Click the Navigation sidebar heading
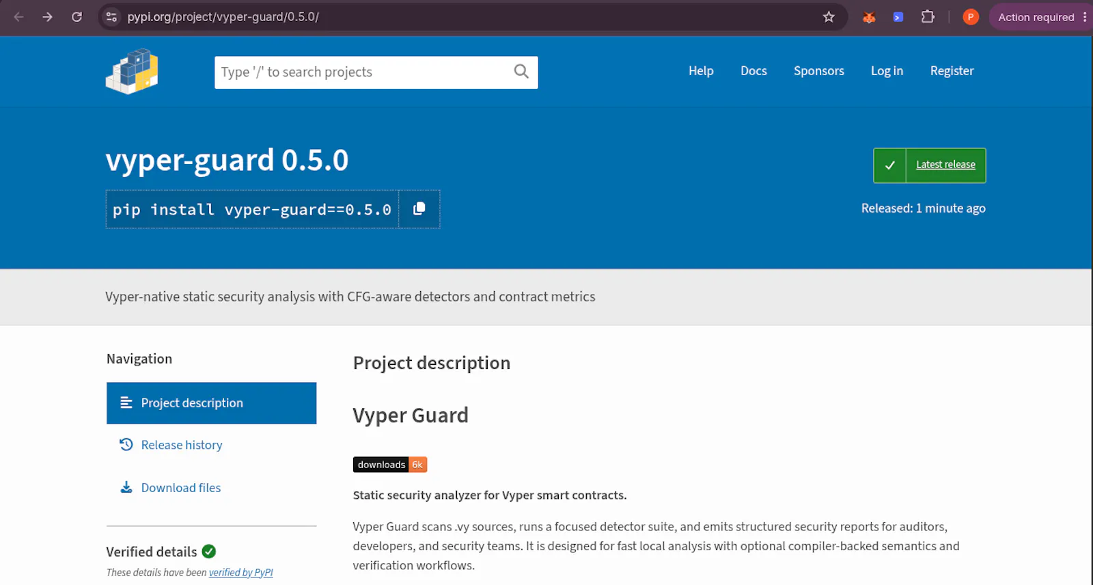This screenshot has height=585, width=1093. coord(139,359)
